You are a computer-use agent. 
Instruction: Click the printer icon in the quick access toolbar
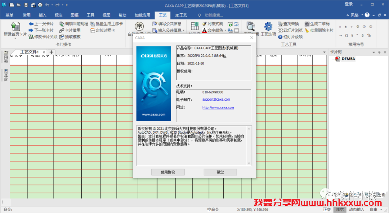tap(40, 5)
